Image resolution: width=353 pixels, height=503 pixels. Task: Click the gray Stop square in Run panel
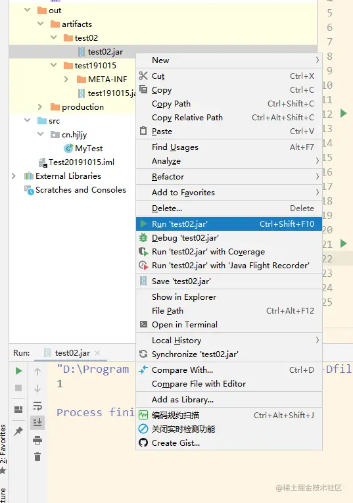point(18,388)
